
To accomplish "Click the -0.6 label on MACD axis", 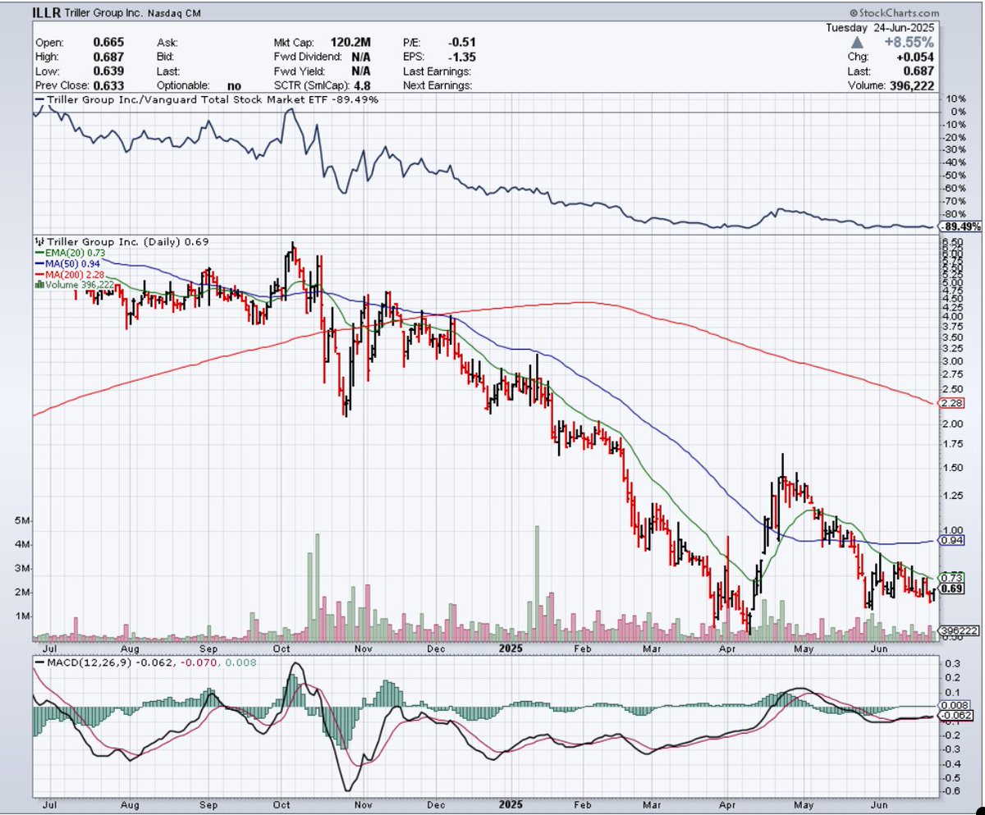I will [x=952, y=791].
